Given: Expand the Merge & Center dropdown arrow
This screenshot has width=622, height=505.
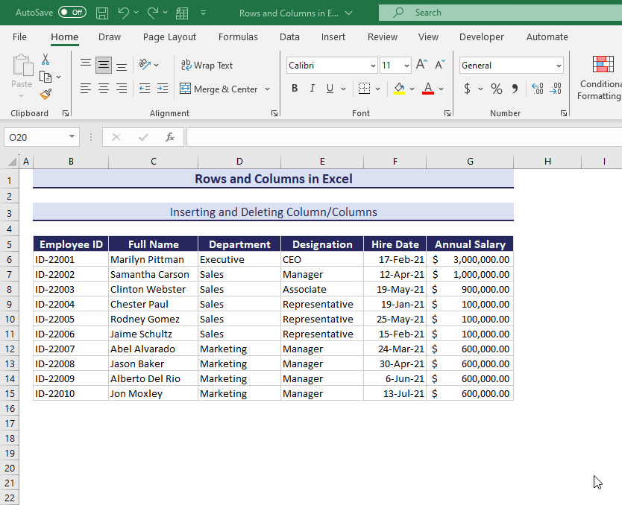Looking at the screenshot, I should tap(267, 89).
